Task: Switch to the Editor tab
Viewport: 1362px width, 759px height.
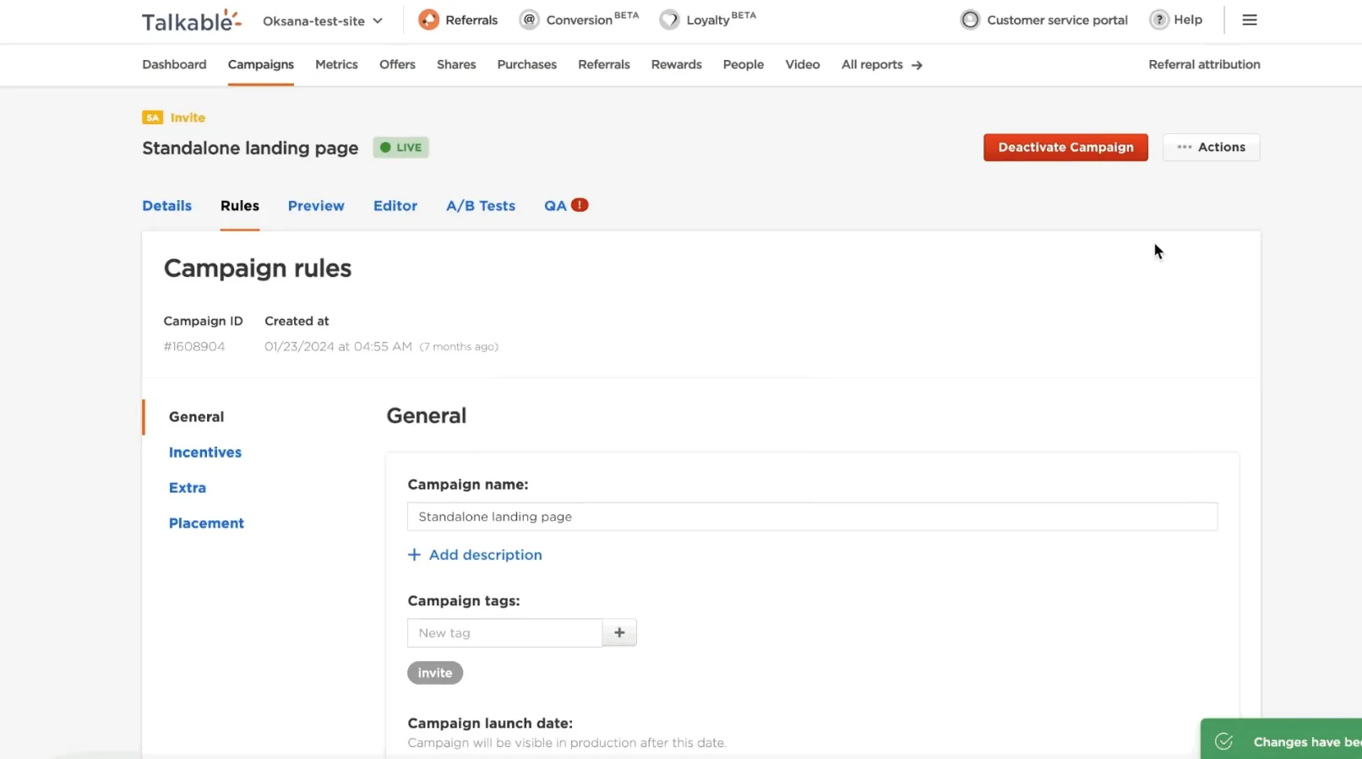Action: pyautogui.click(x=395, y=206)
